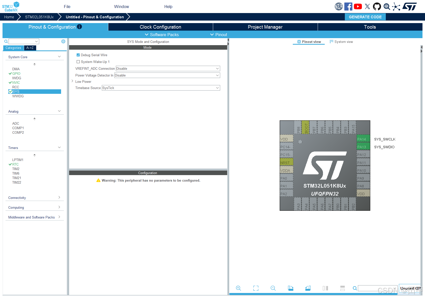
Task: Switch to A->Z sorting tab
Action: pyautogui.click(x=30, y=48)
